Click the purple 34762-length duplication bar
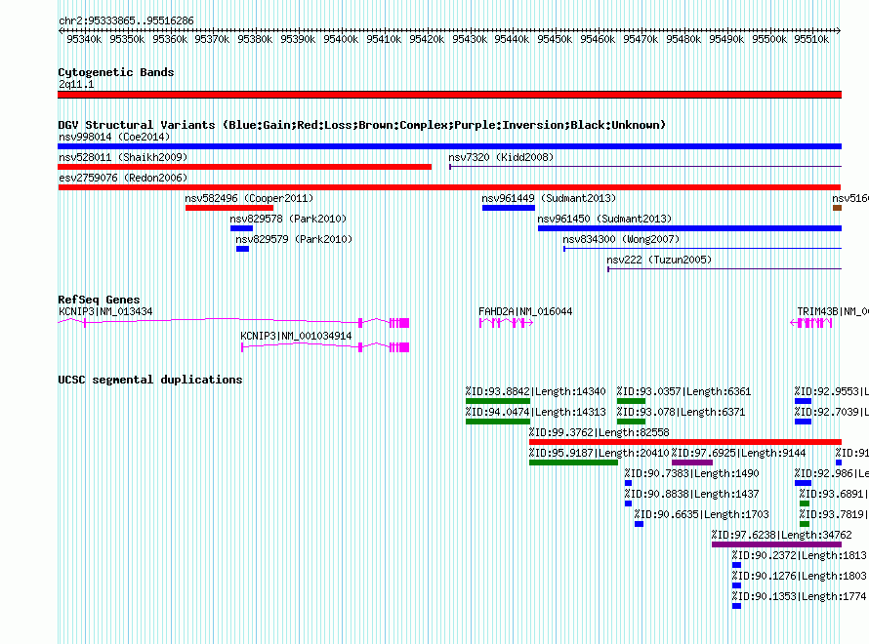Viewport: 869px width, 644px height. click(776, 544)
